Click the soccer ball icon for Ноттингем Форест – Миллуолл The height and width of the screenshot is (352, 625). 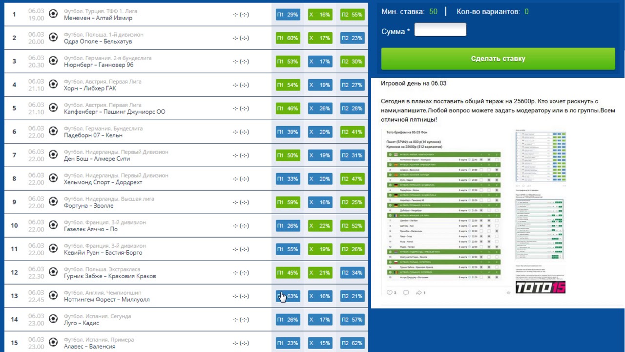coord(53,295)
